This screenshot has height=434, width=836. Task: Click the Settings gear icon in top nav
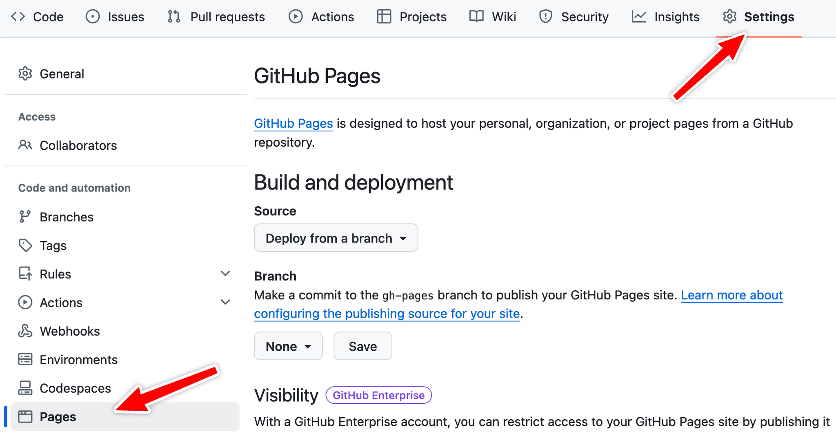[x=729, y=17]
